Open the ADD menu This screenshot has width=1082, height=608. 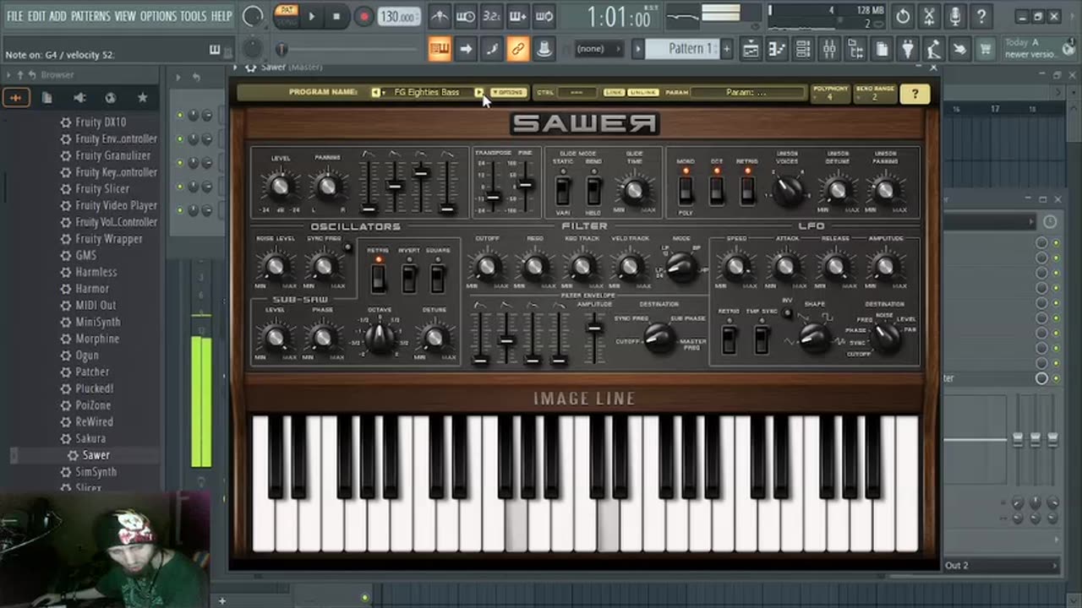pyautogui.click(x=57, y=16)
